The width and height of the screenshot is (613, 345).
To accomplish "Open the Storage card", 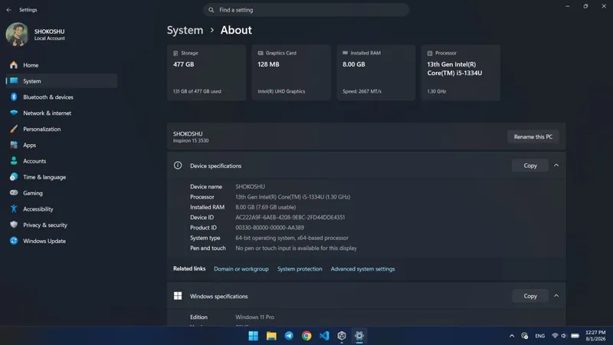I will pos(206,72).
